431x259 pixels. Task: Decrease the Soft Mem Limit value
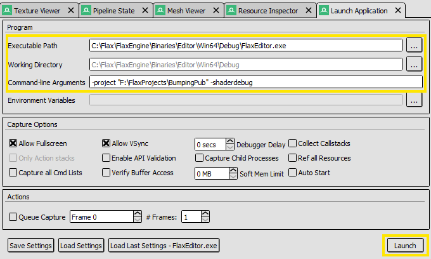233,176
